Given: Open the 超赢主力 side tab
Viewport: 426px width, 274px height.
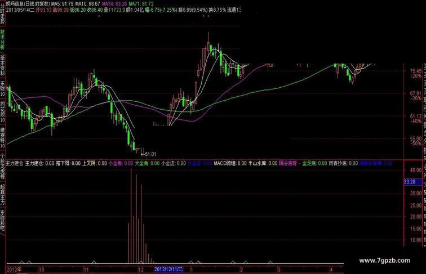Looking at the screenshot, I should click(2, 195).
